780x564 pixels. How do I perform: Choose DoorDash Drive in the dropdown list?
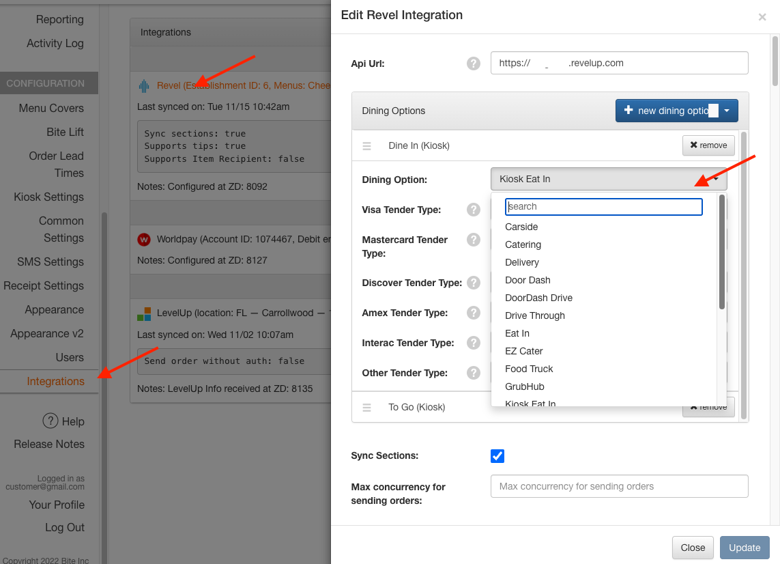click(x=538, y=298)
